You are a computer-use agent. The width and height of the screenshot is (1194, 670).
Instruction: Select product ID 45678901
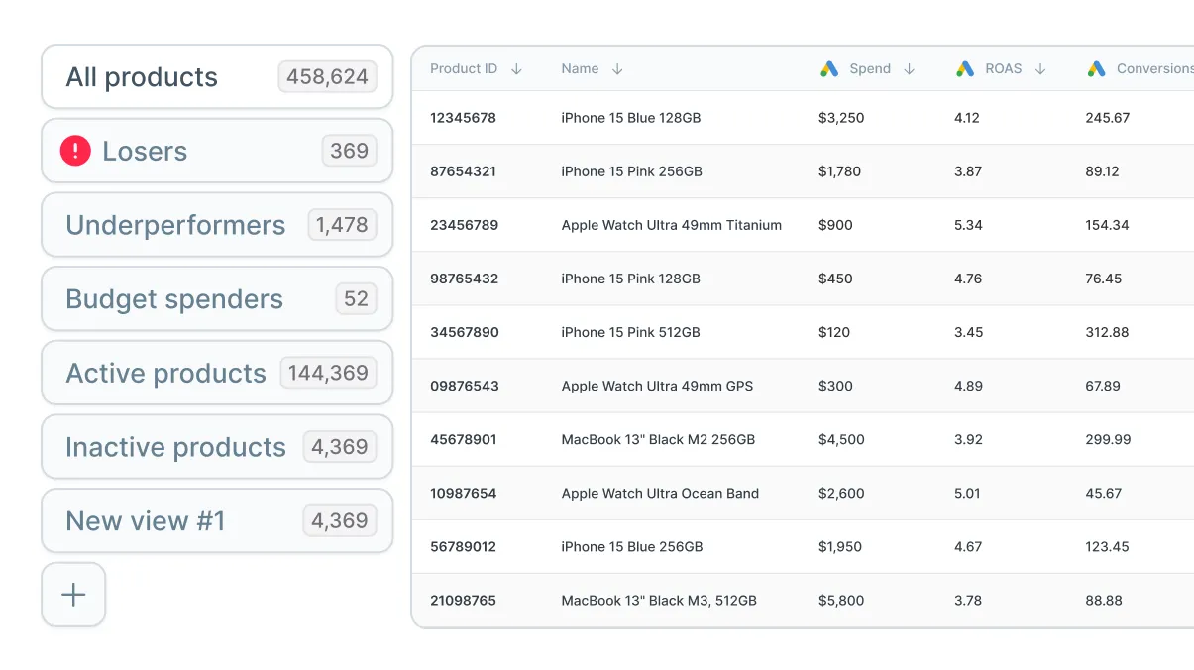(463, 439)
